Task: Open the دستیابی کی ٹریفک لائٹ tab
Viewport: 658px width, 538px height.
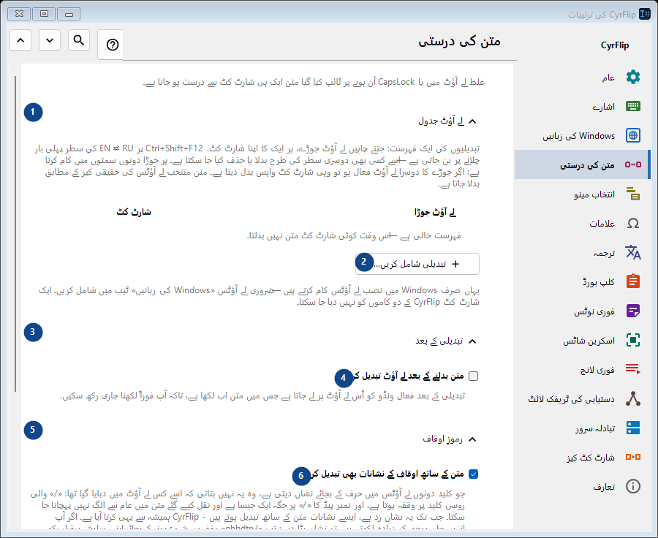Action: tap(582, 398)
